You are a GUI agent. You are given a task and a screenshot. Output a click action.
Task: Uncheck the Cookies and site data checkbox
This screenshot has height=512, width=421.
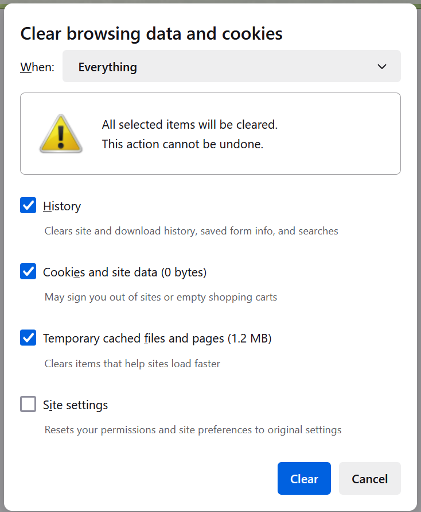pyautogui.click(x=28, y=271)
